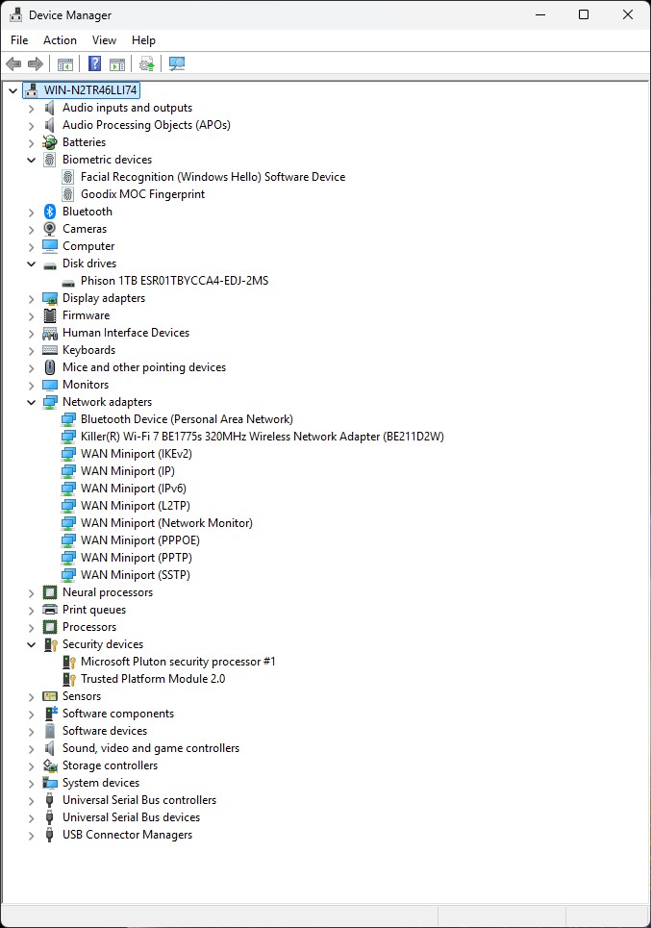The width and height of the screenshot is (651, 928).
Task: Click the Keyboards category icon
Action: (50, 350)
